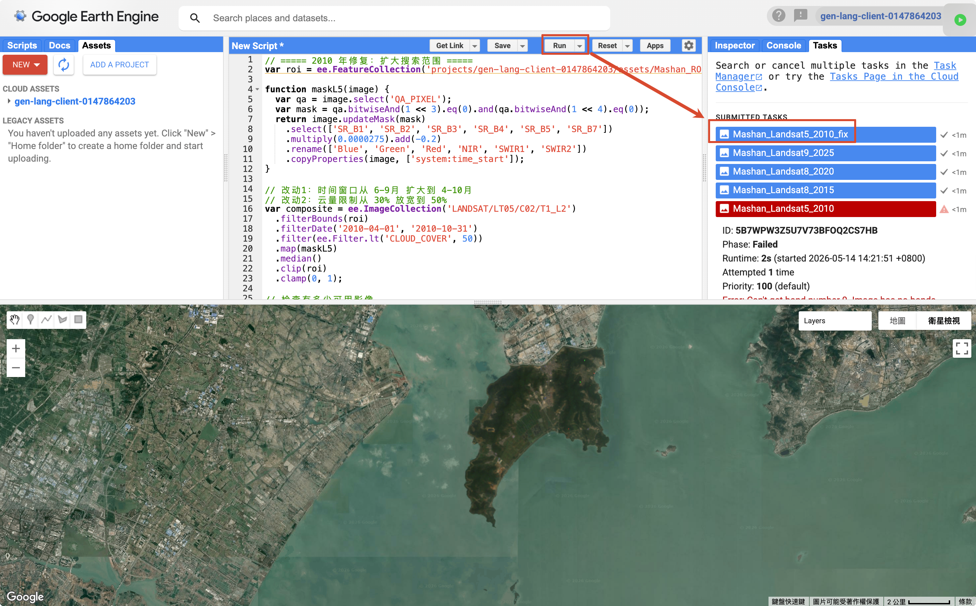Expand the Run button dropdown arrow
Image resolution: width=976 pixels, height=606 pixels.
point(579,46)
